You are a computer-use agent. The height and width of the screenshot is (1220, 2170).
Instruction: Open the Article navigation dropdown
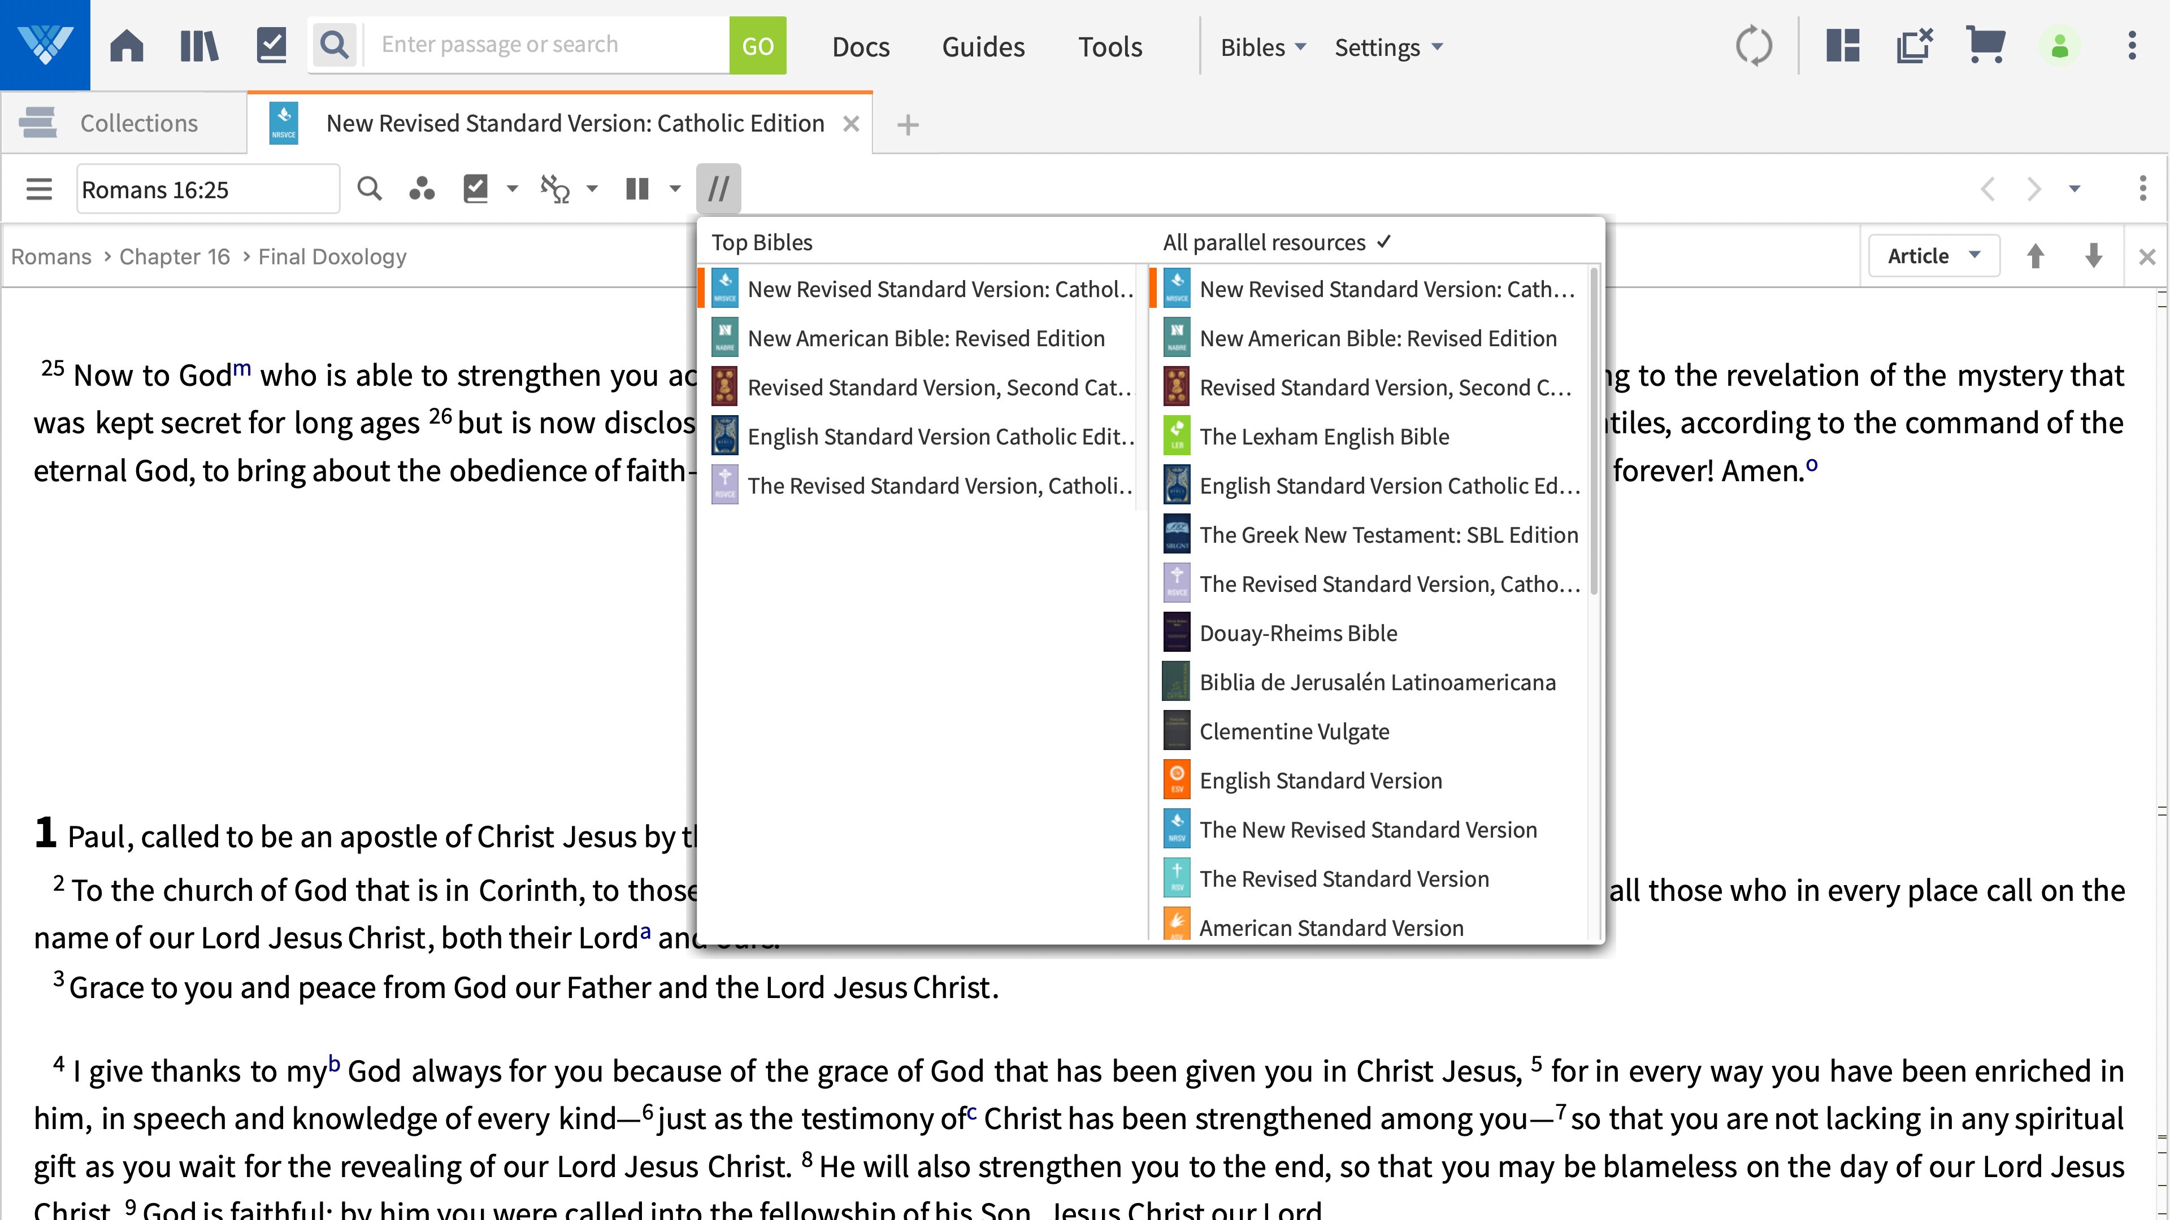[1934, 256]
